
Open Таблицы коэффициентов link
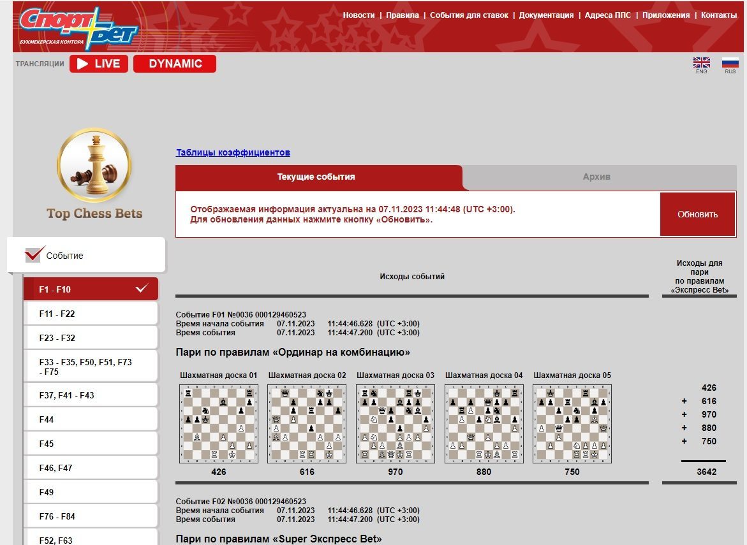click(233, 152)
